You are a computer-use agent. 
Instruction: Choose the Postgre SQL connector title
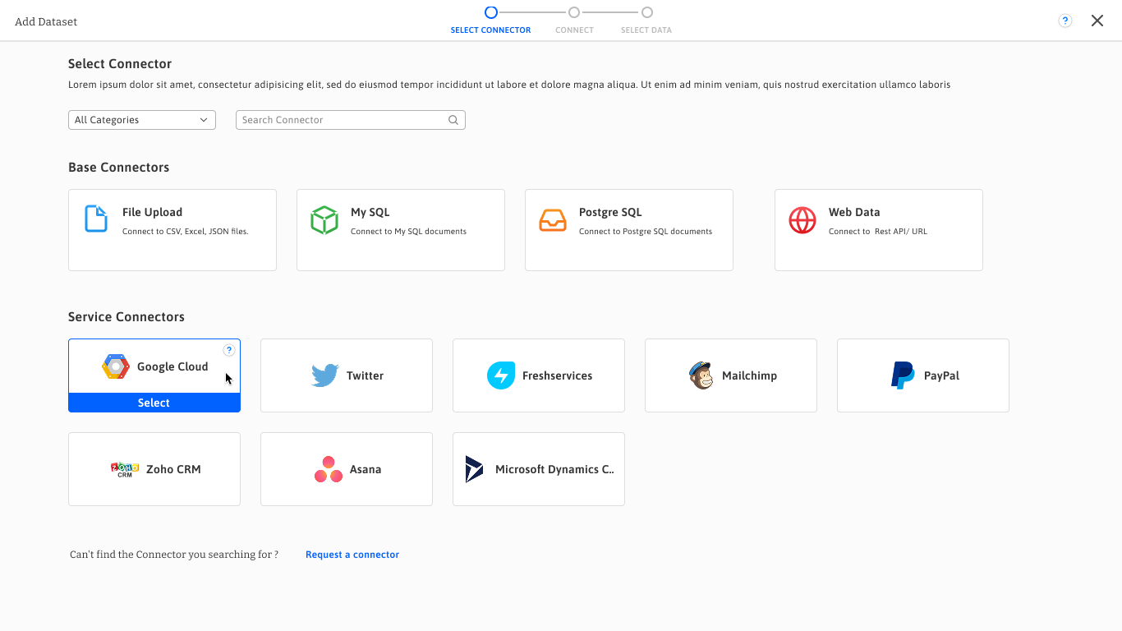pyautogui.click(x=610, y=212)
